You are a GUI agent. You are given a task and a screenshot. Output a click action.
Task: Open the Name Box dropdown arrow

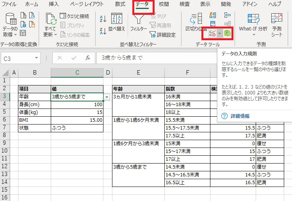coord(37,58)
